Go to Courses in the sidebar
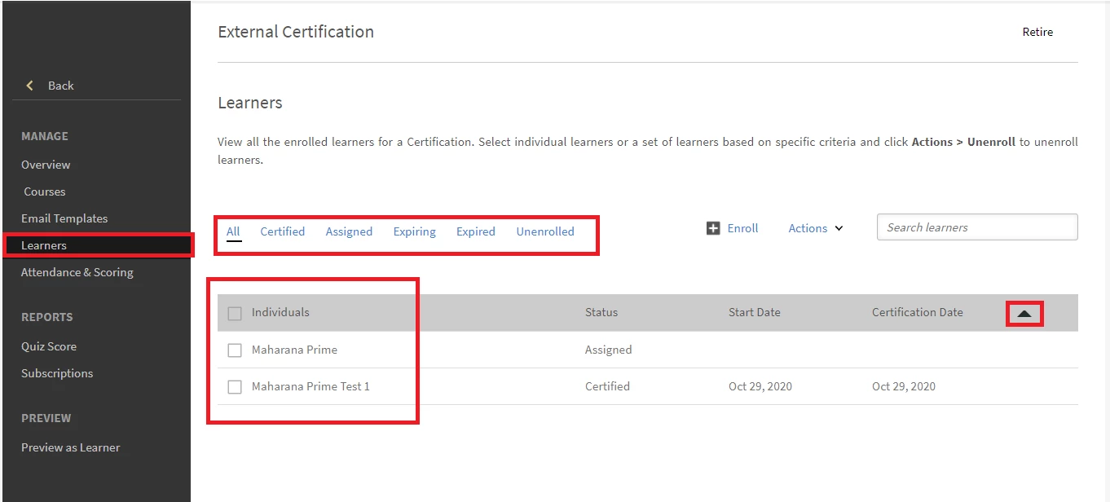The image size is (1110, 502). pyautogui.click(x=45, y=192)
